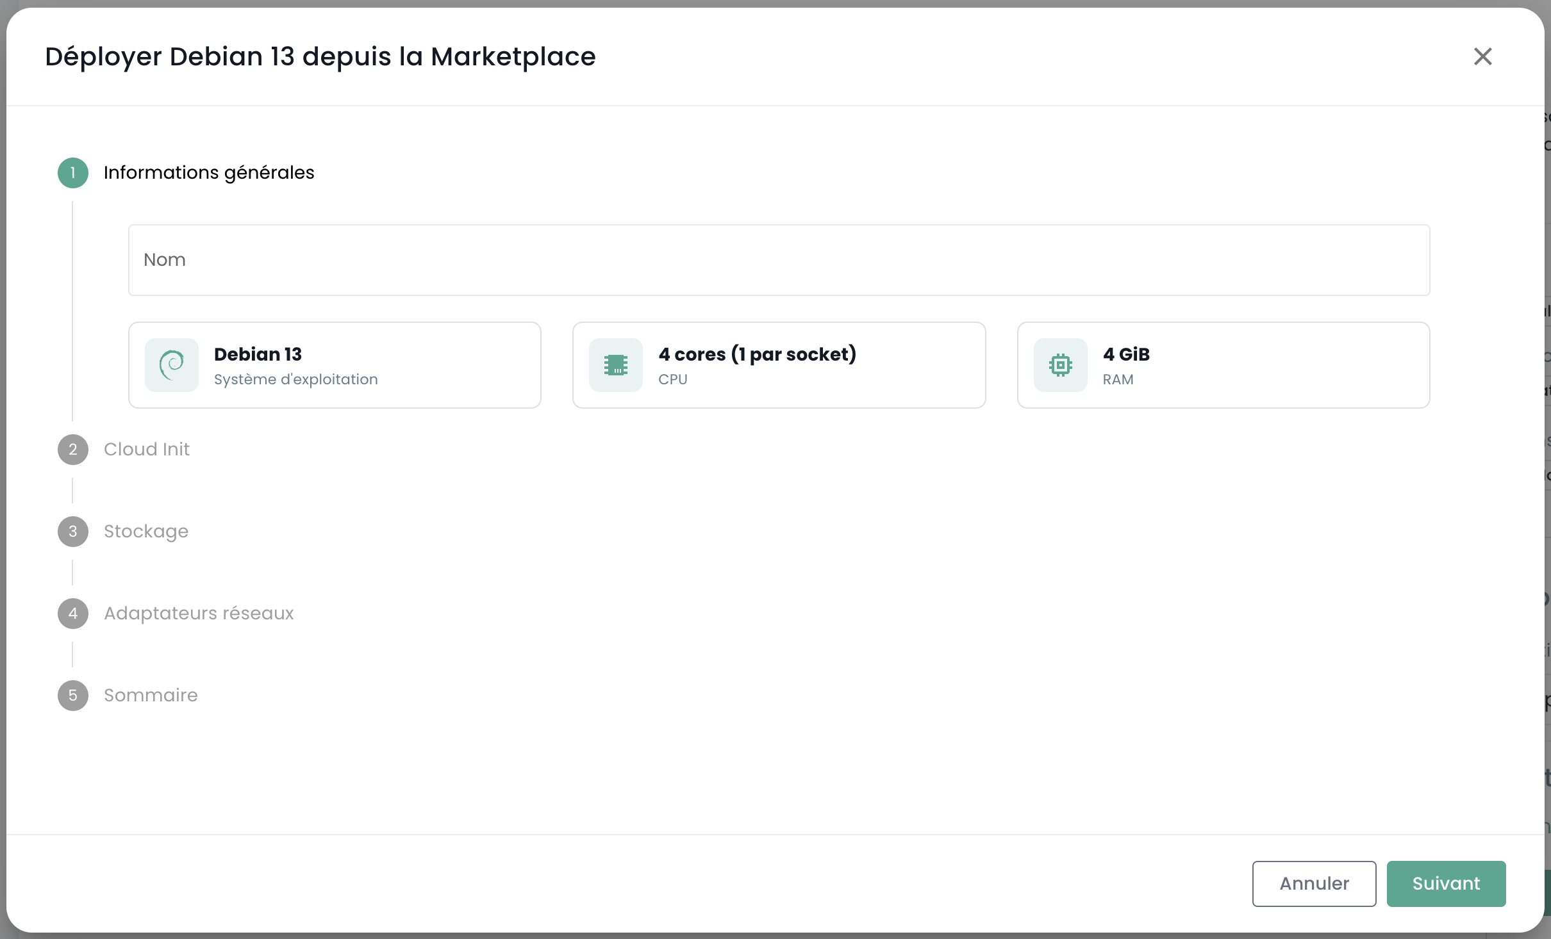Screen dimensions: 1551x939
Task: Click the Debian swirl logo icon
Action: tap(171, 365)
